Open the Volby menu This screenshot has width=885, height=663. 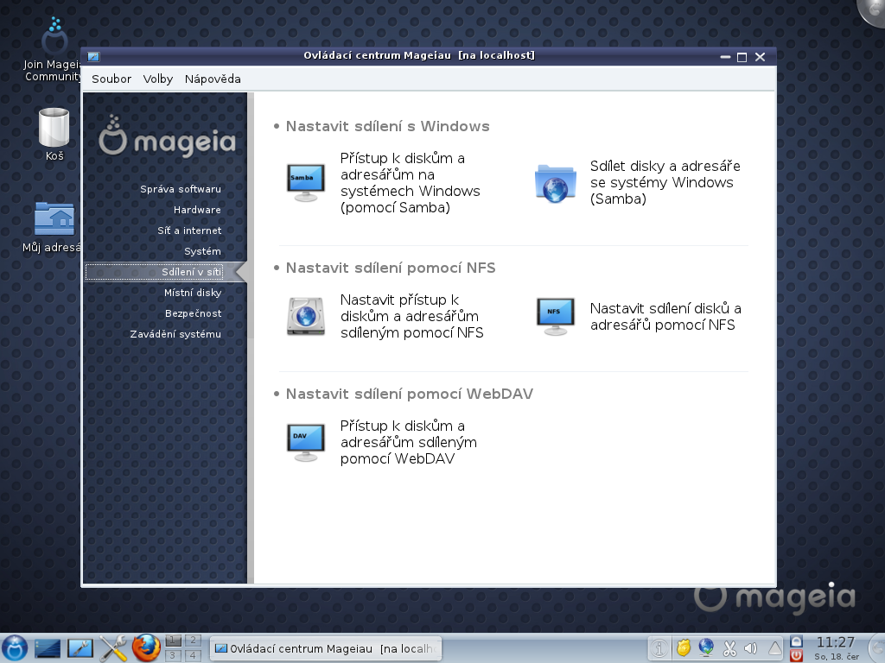(158, 79)
